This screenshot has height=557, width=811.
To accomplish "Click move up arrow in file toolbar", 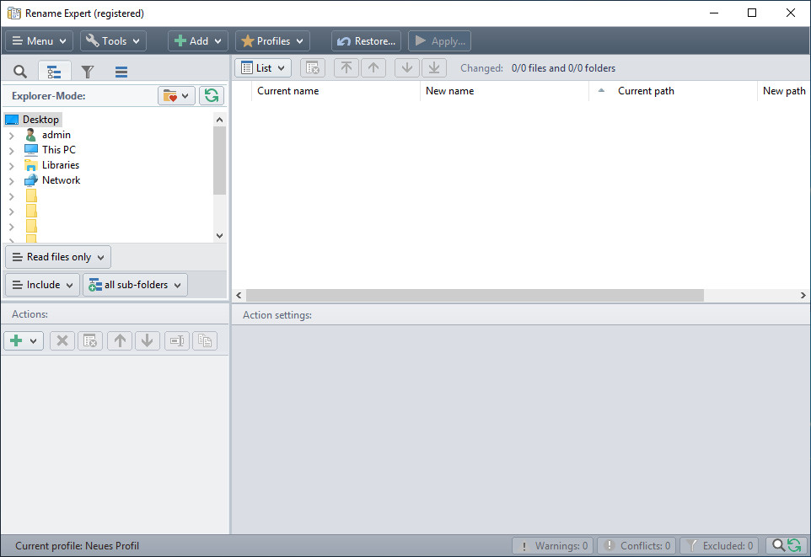I will point(373,68).
